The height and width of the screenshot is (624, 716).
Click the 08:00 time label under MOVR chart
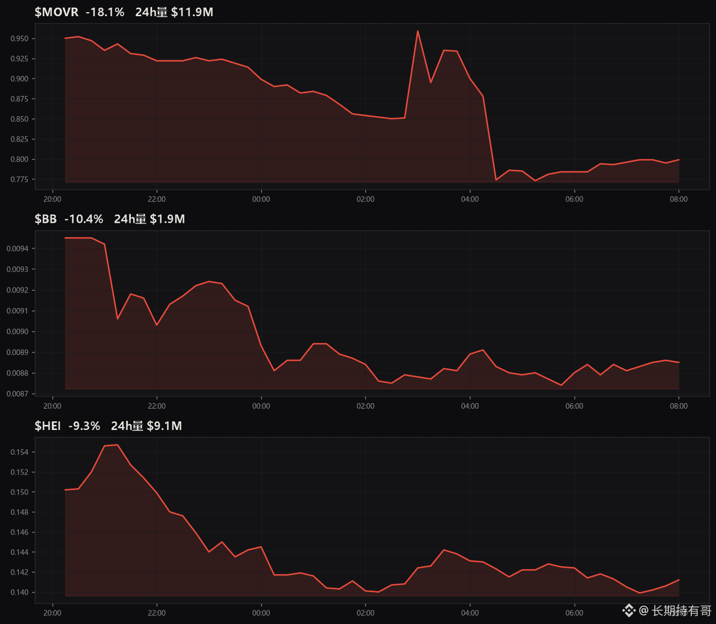pyautogui.click(x=679, y=199)
